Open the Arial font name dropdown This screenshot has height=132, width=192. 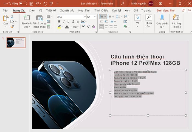pos(85,17)
